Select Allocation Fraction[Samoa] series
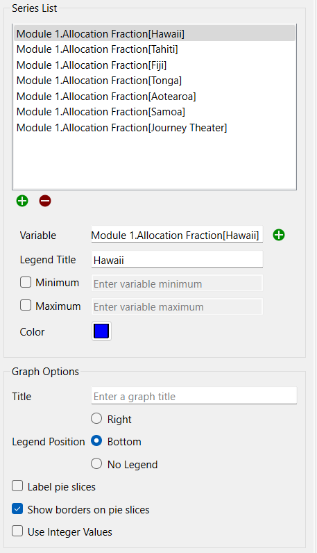 (155, 112)
